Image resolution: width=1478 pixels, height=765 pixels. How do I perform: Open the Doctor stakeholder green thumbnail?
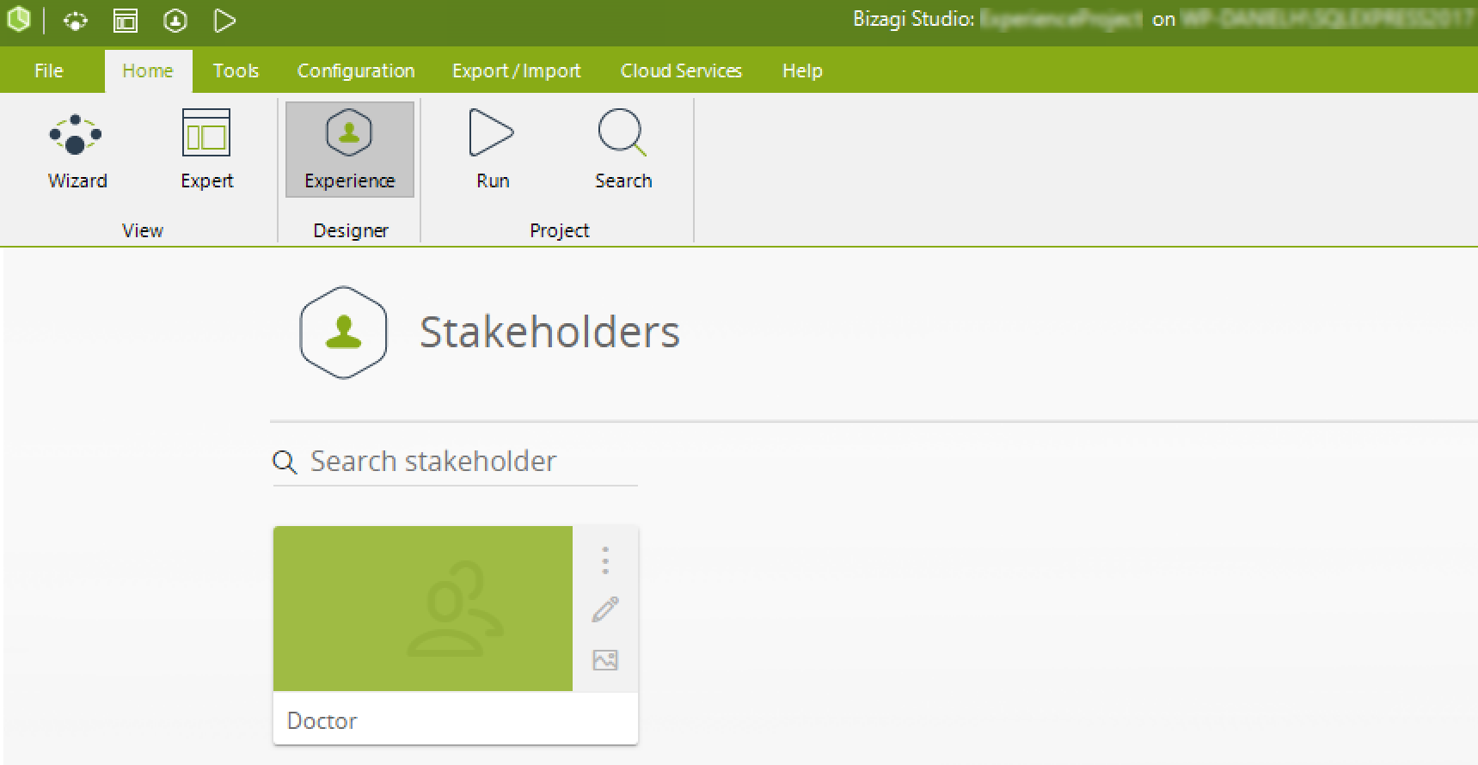(423, 609)
